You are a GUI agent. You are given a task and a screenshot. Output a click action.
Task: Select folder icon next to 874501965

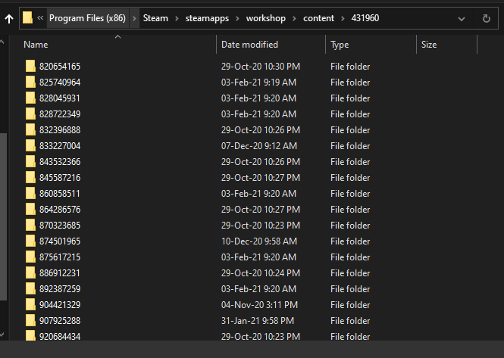[x=30, y=241]
